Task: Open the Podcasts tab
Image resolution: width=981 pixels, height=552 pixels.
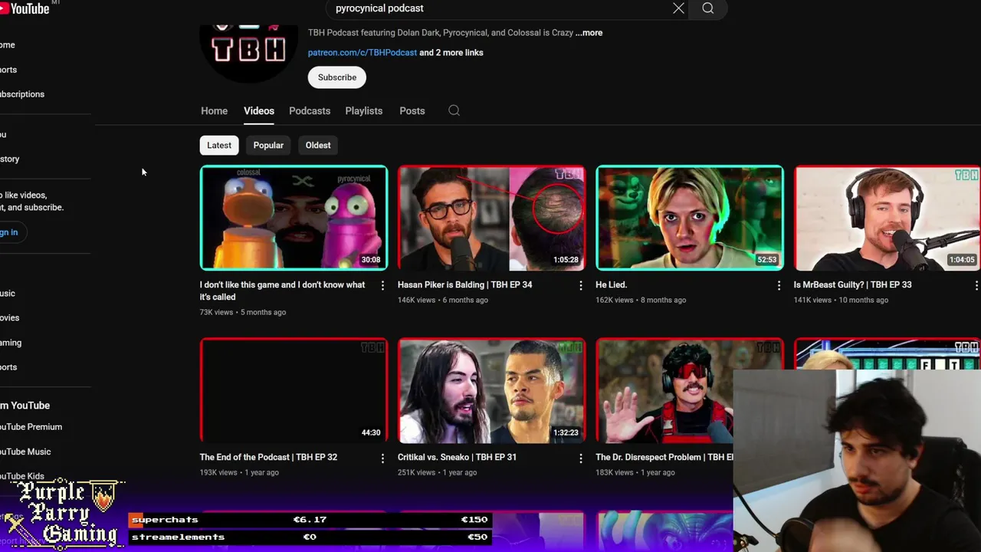Action: [x=310, y=111]
